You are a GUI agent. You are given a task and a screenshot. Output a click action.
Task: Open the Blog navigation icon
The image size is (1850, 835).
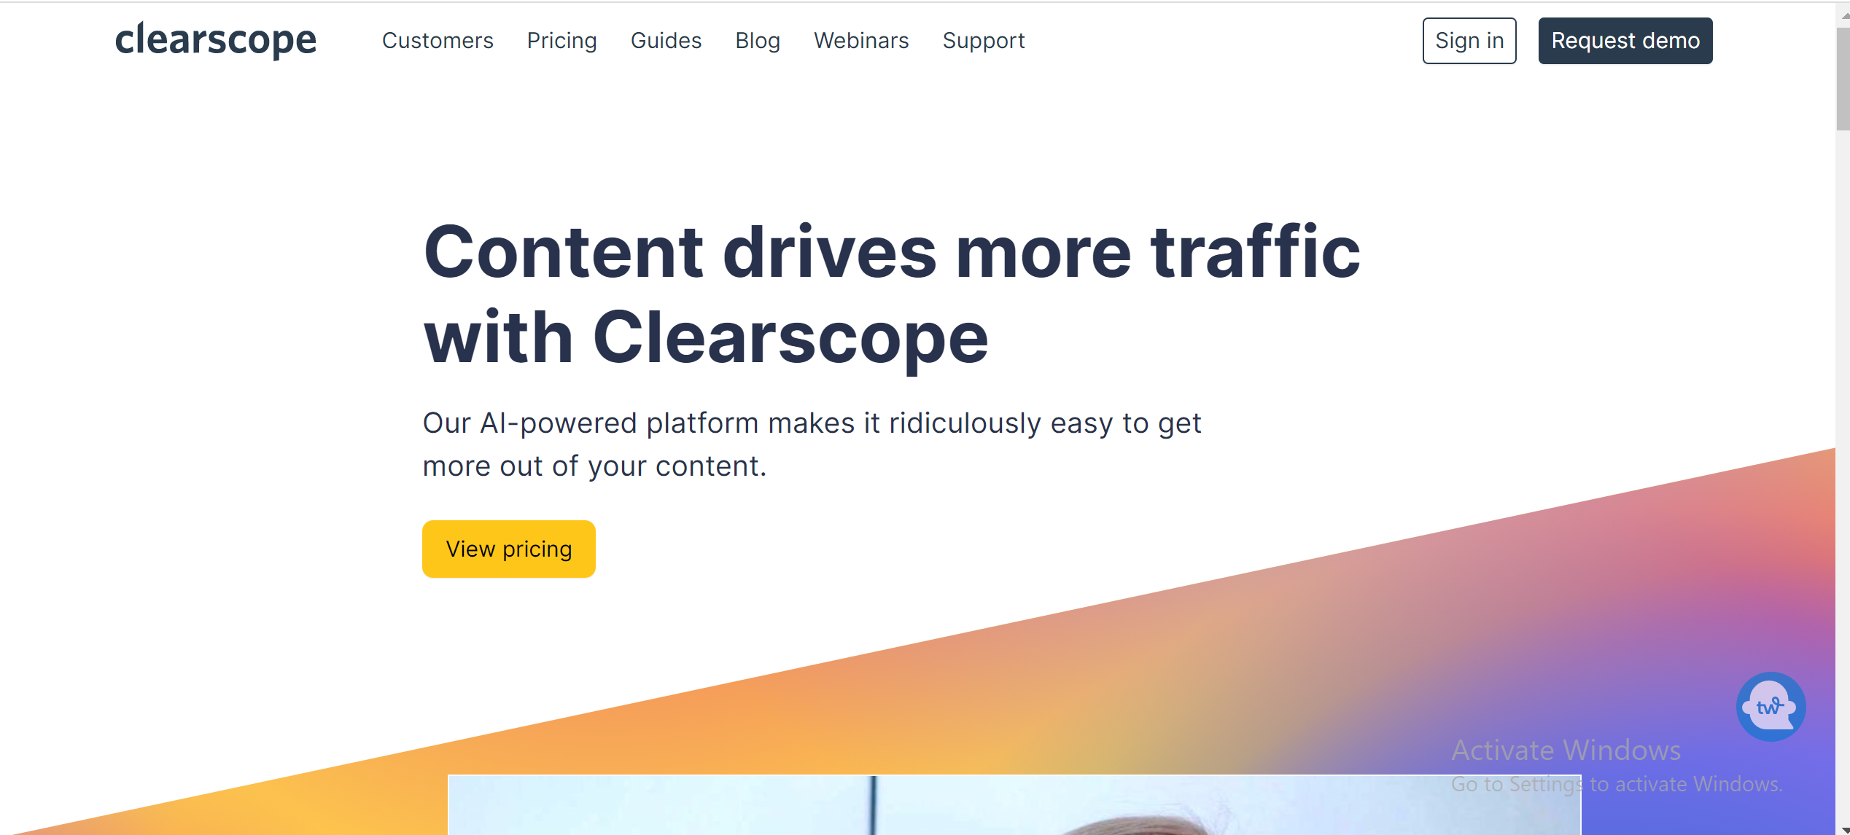coord(756,42)
